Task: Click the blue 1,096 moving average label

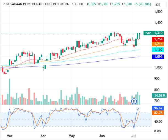Action: pyautogui.click(x=158, y=57)
